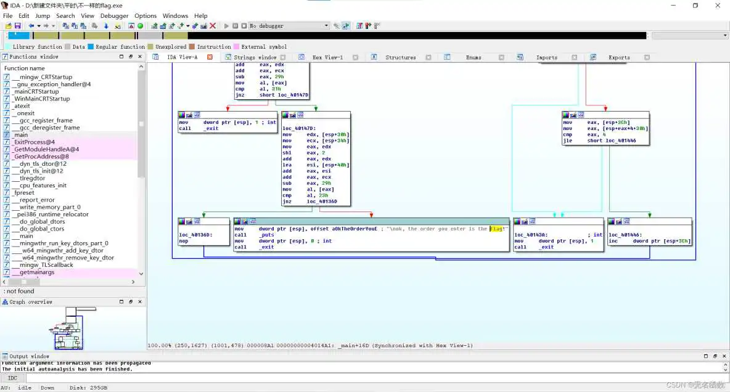Close the IDA View-A tab
The image size is (730, 392).
pos(210,57)
